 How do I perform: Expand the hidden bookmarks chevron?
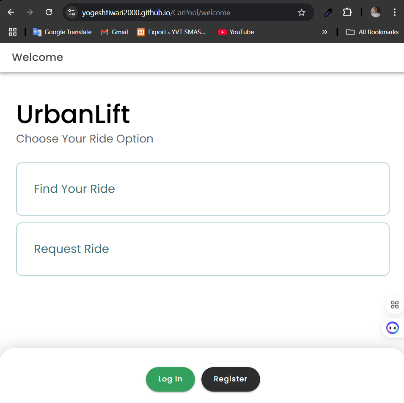point(324,32)
